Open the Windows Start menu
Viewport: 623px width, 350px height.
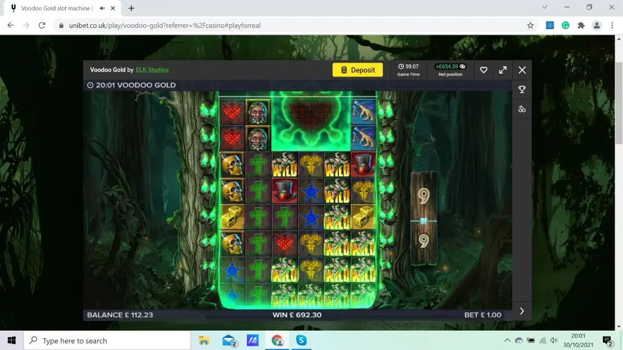12,340
